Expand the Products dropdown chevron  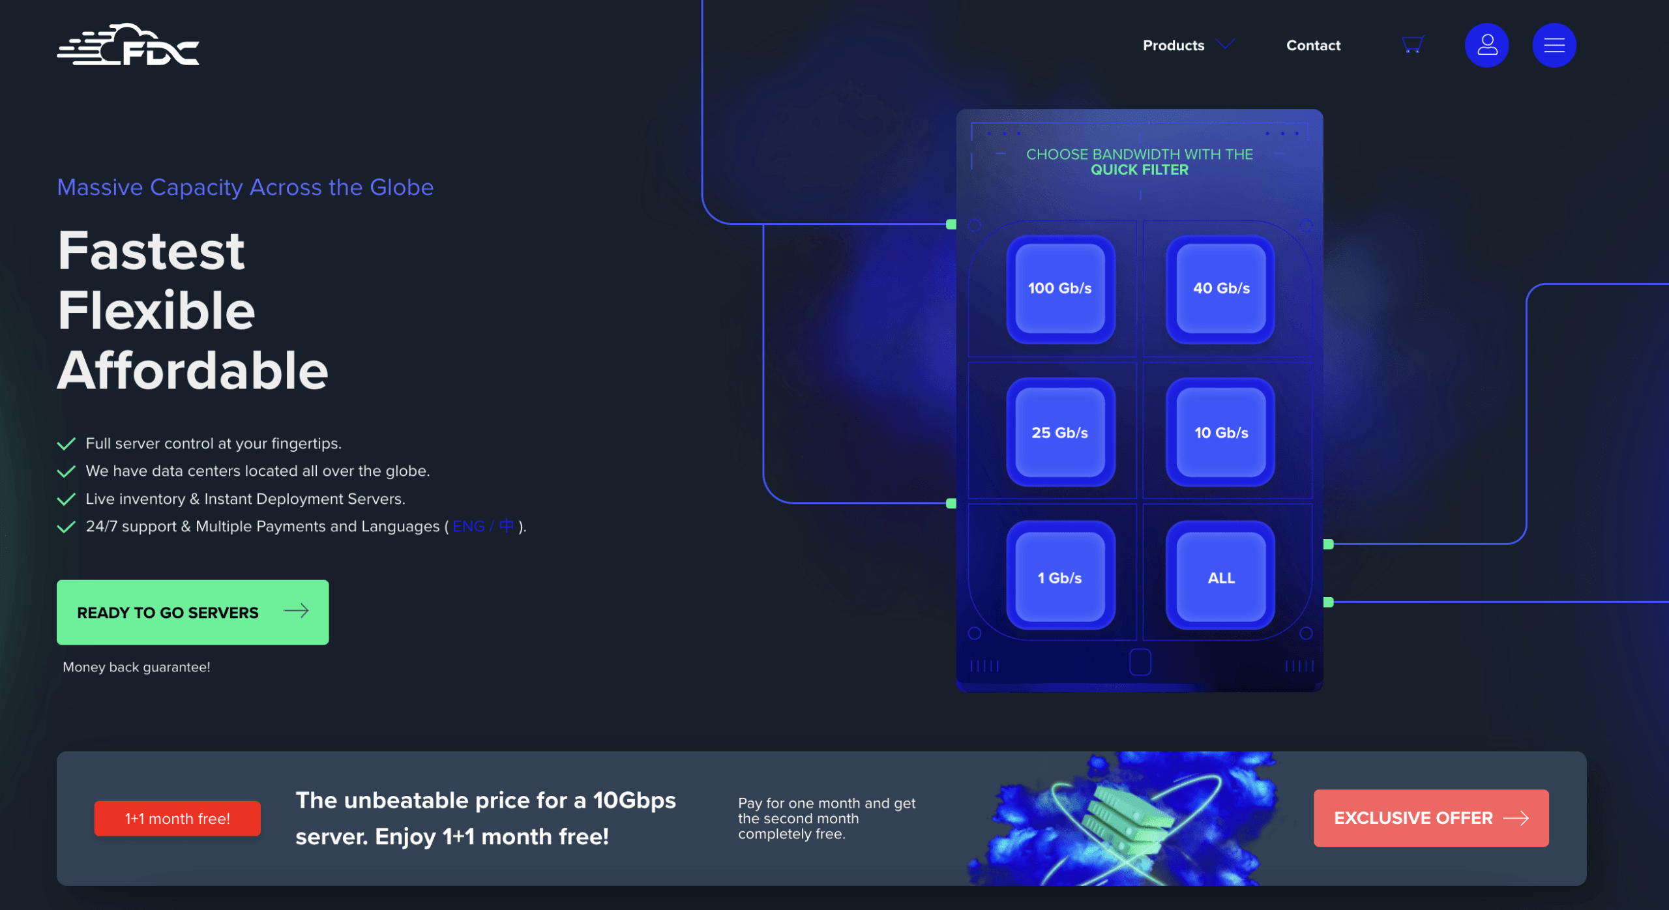(x=1226, y=44)
